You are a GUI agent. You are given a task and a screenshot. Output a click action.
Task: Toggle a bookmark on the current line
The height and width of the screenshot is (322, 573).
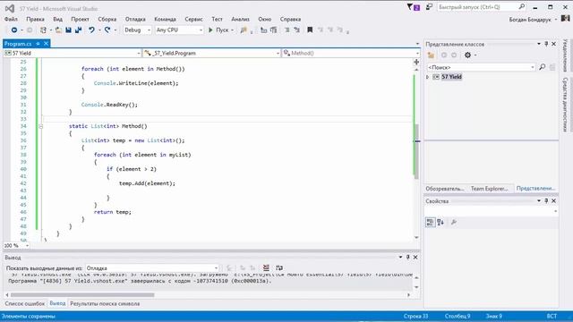pos(310,30)
